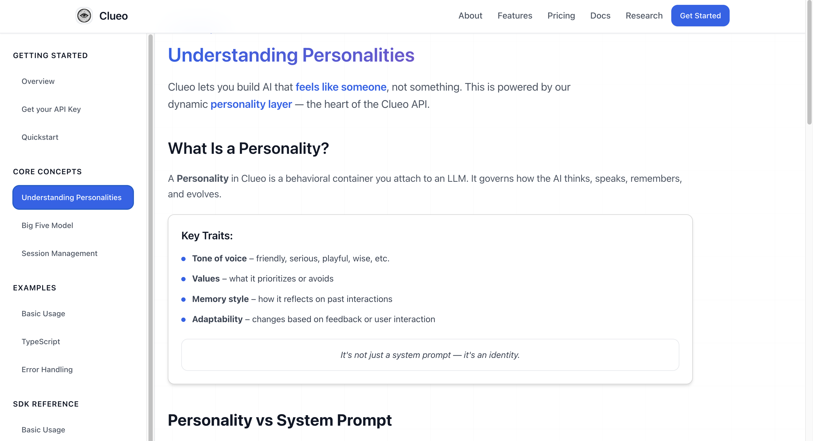Go to Get your API Key
Image resolution: width=813 pixels, height=441 pixels.
[x=51, y=109]
